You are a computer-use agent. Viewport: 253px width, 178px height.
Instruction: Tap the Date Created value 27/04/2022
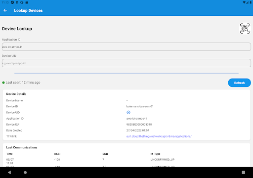pyautogui.click(x=138, y=131)
